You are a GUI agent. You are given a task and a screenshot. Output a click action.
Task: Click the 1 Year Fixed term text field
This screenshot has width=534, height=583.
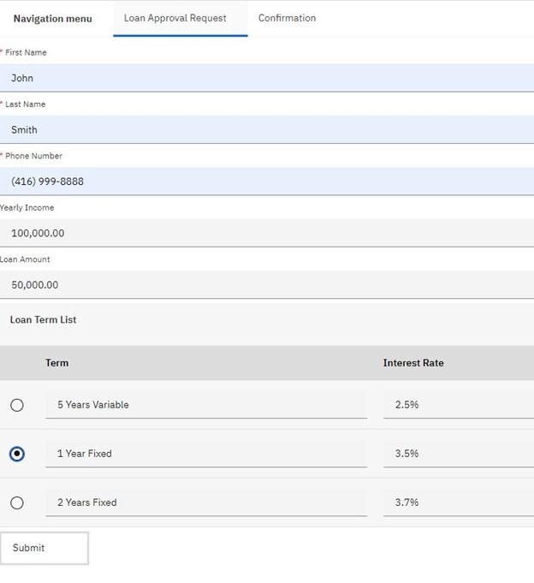click(x=205, y=454)
